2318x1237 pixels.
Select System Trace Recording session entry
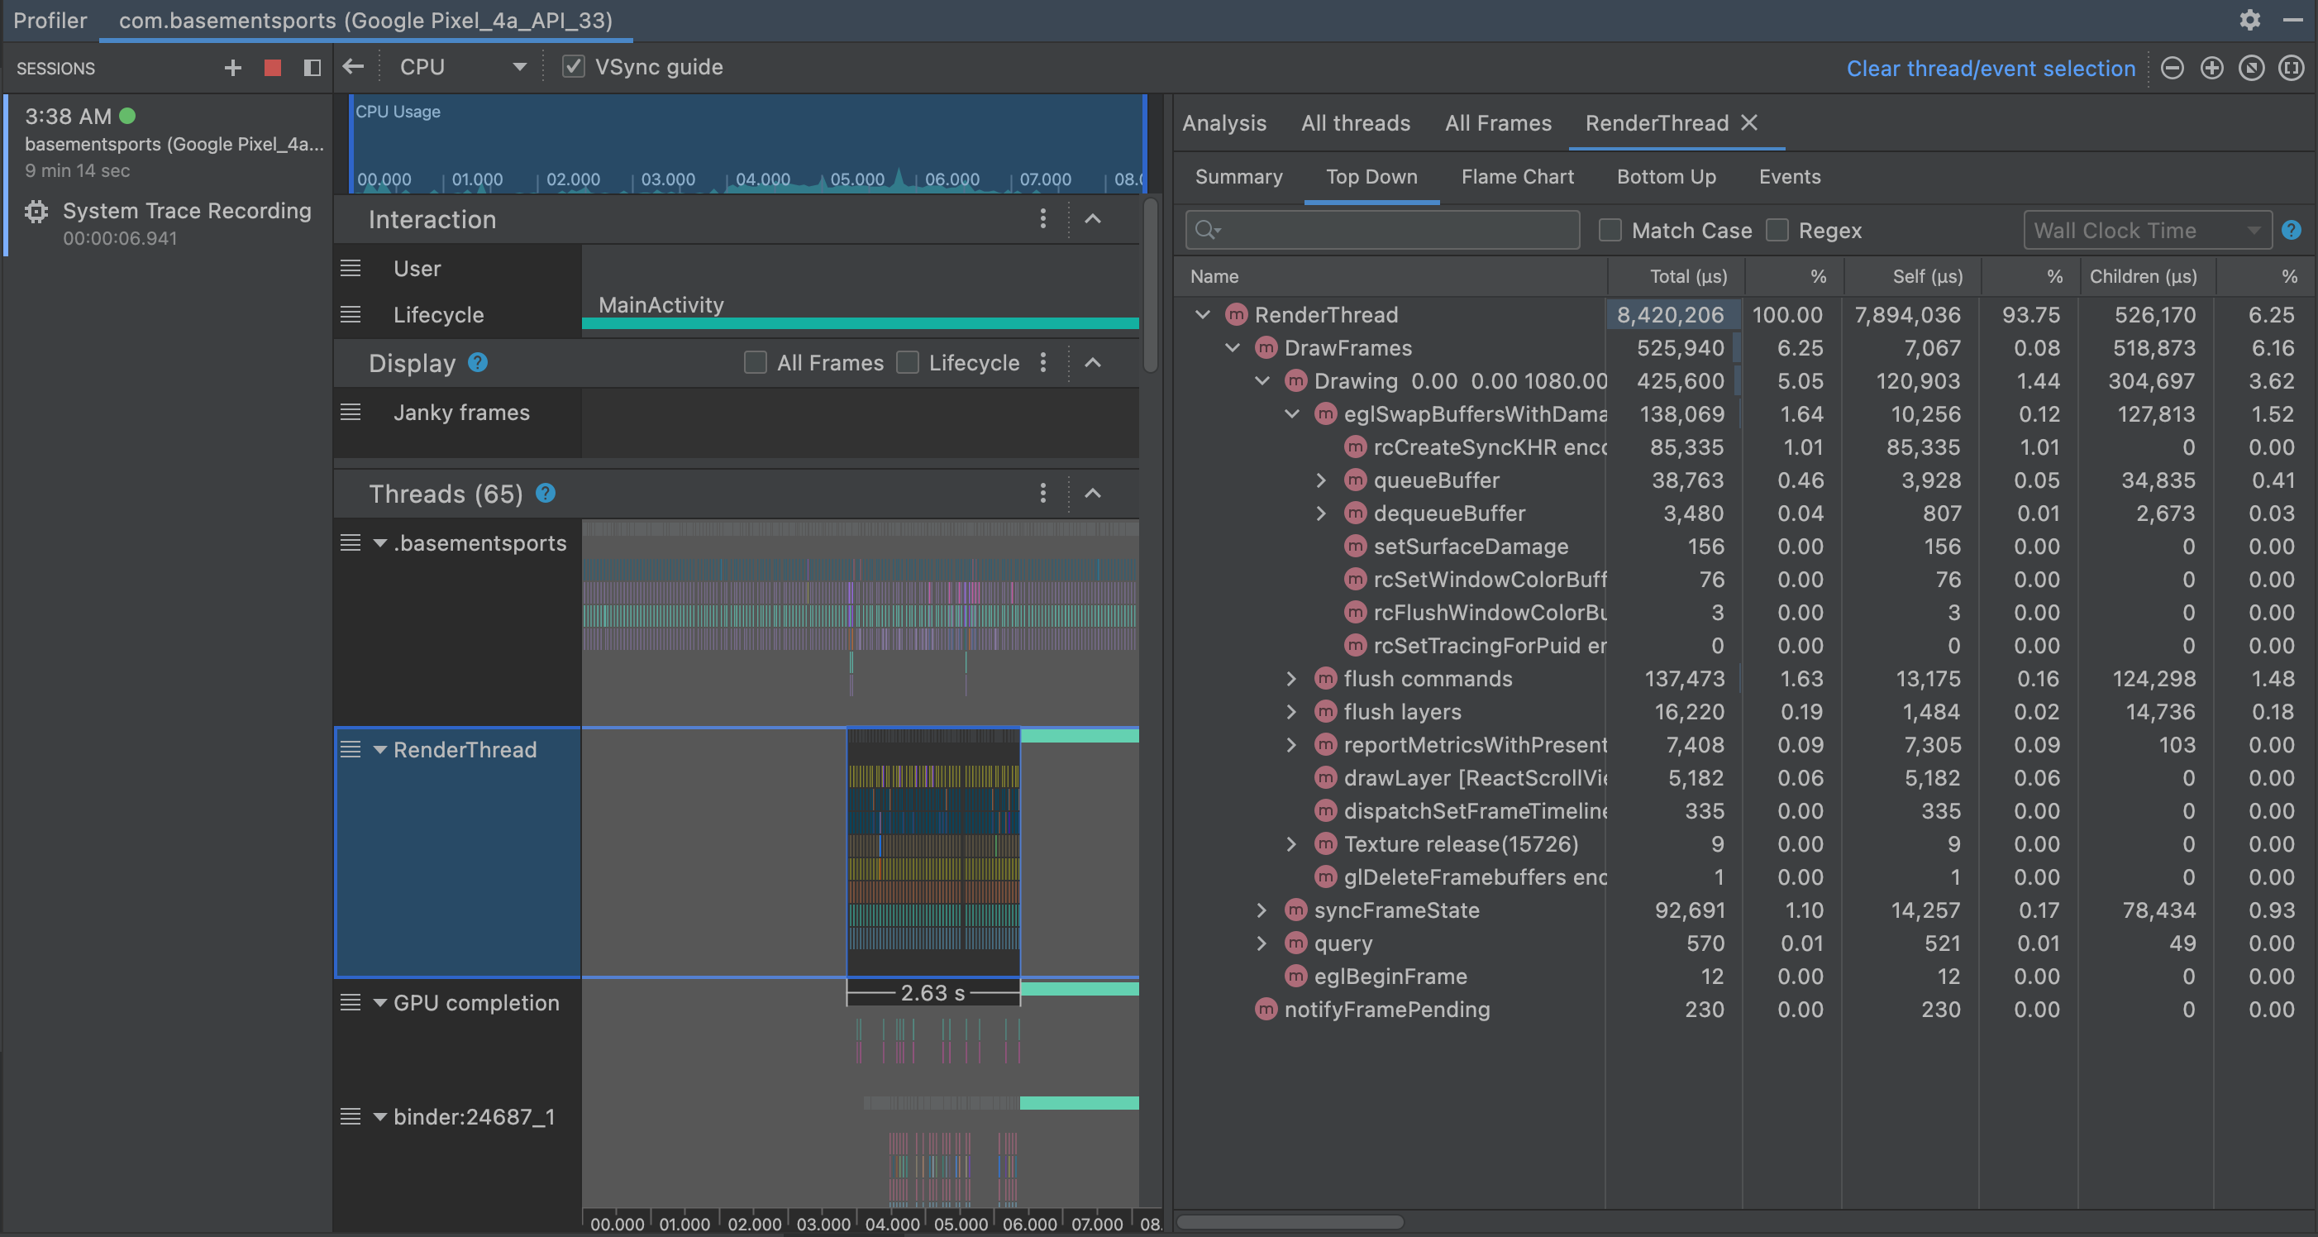tap(186, 211)
